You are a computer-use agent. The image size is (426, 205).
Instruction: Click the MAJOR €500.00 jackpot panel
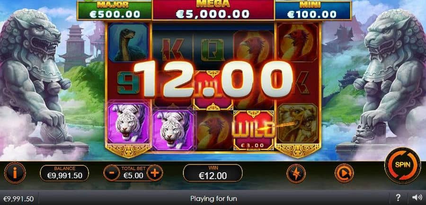coord(115,10)
